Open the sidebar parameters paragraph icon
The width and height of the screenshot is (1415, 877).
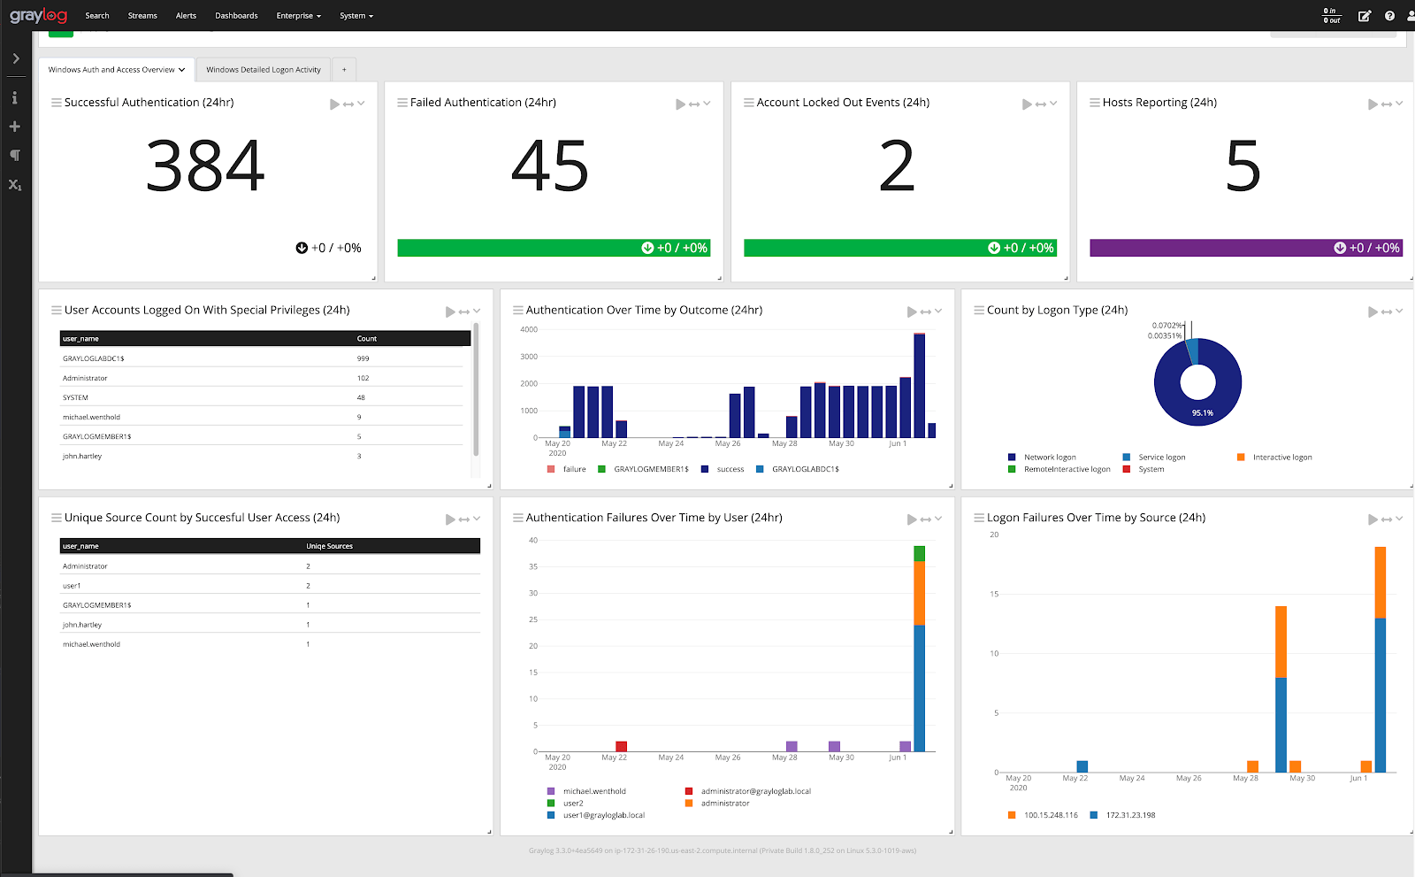click(x=15, y=156)
